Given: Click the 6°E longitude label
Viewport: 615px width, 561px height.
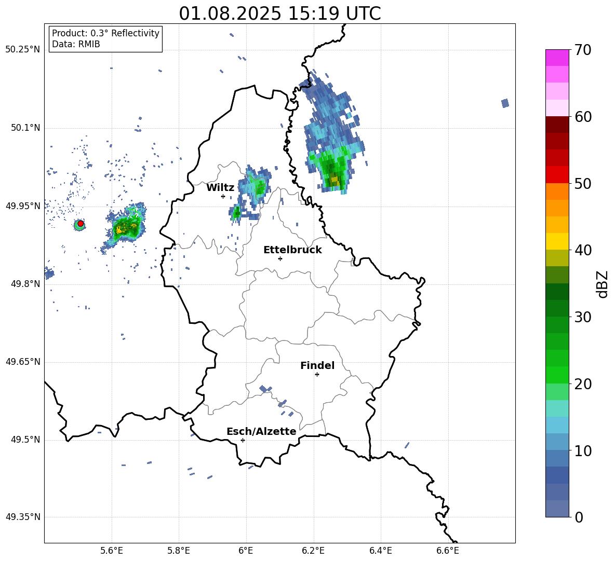Looking at the screenshot, I should [x=246, y=551].
